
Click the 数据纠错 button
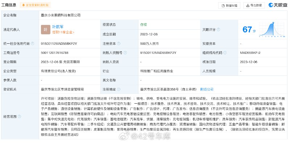tap(229, 5)
